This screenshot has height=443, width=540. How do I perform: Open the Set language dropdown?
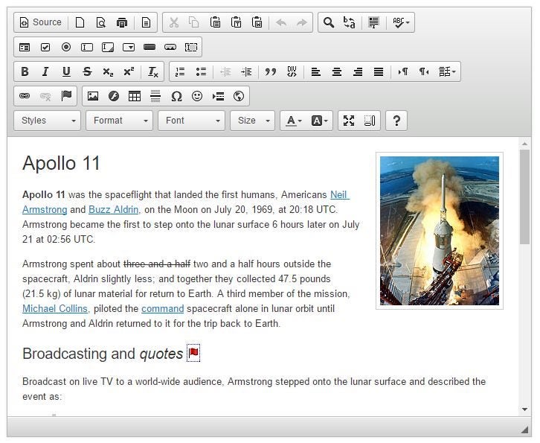tap(447, 71)
